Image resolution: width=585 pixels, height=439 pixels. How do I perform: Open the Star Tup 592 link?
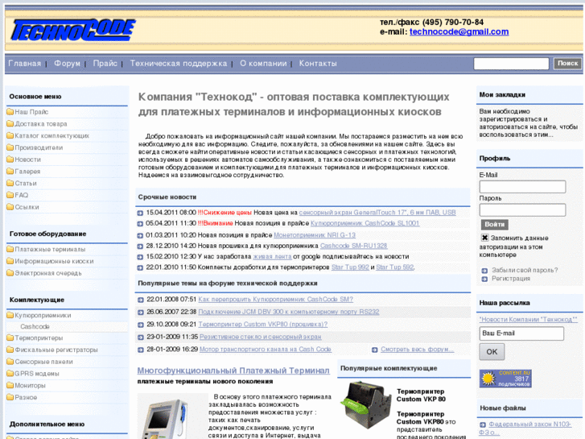click(x=395, y=267)
